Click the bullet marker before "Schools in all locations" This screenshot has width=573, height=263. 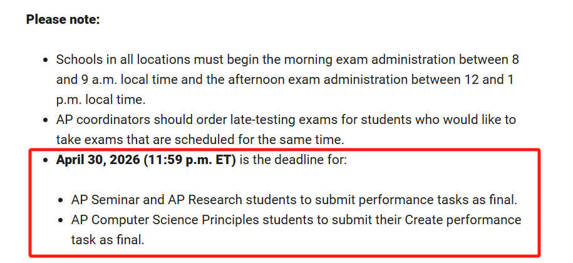pyautogui.click(x=45, y=60)
